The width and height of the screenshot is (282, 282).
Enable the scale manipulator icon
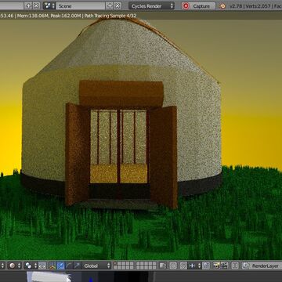tap(78, 266)
